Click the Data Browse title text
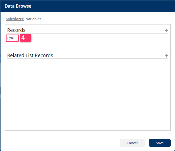Screen dimensions: 175x151 coord(18,6)
